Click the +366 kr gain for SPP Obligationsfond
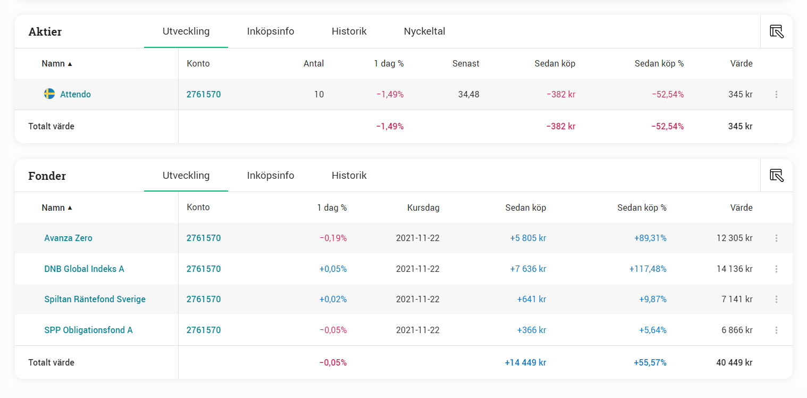The width and height of the screenshot is (807, 398). pos(532,330)
